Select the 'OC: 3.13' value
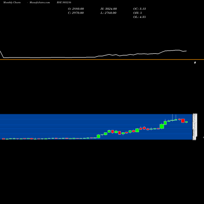Image resolution: width=204 pixels, height=204 pixels. [140, 9]
